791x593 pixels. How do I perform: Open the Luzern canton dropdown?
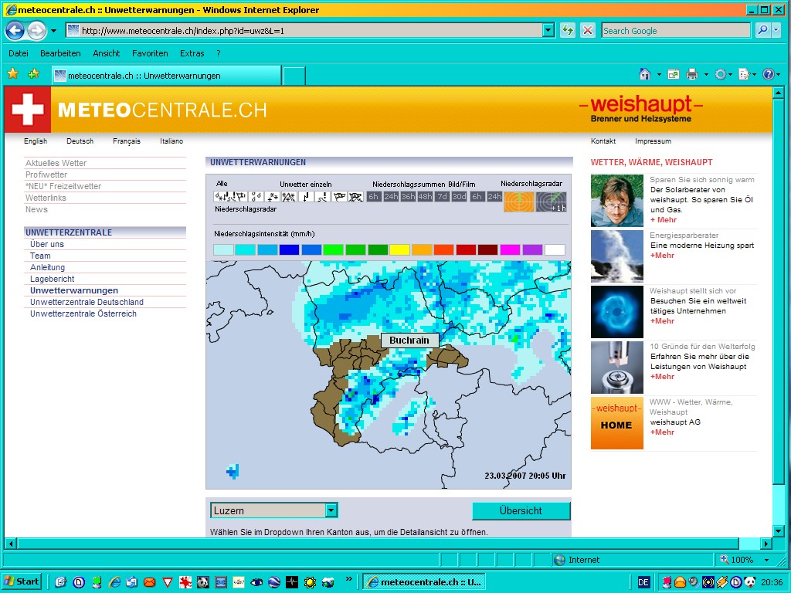pos(331,510)
